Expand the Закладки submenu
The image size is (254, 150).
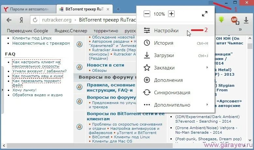[175, 67]
